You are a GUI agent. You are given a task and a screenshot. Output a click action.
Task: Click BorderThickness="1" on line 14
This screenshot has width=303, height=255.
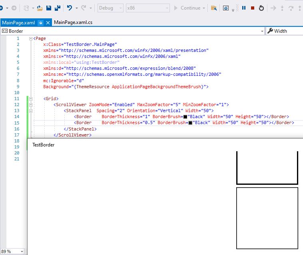[126, 117]
